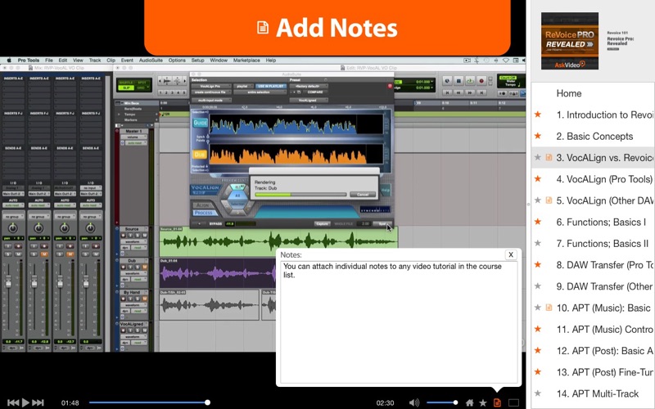This screenshot has width=655, height=409.
Task: Click the Apple menu icon
Action: pos(9,60)
